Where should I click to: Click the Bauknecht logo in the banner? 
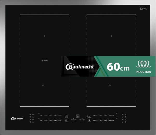(80, 67)
